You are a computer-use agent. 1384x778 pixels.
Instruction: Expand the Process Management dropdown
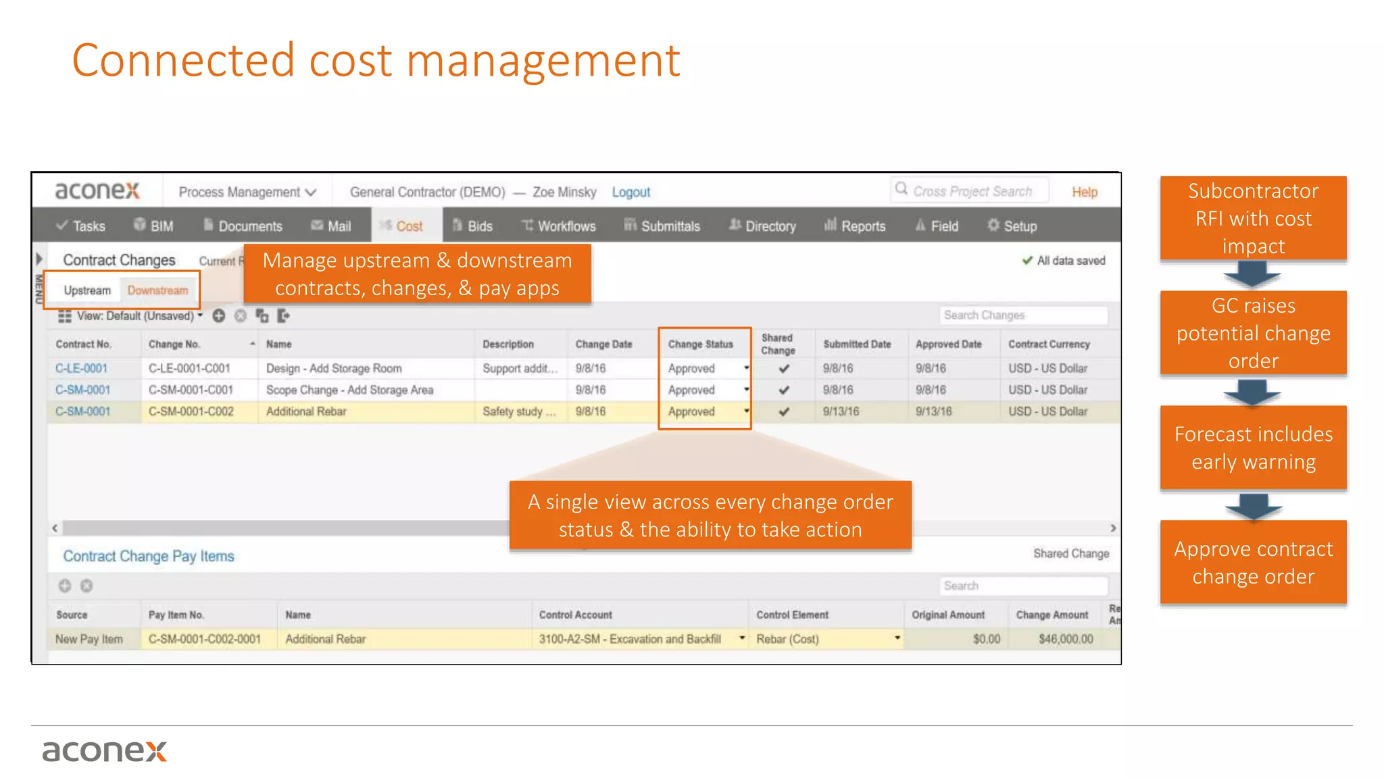coord(247,192)
